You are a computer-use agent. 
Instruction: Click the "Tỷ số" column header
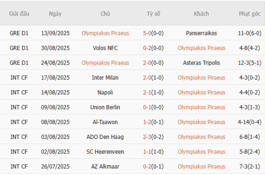[x=153, y=14]
